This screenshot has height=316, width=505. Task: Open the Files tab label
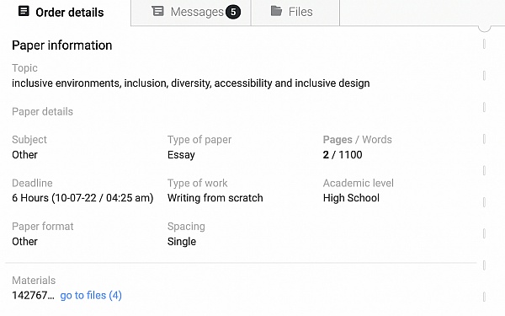[x=300, y=12]
